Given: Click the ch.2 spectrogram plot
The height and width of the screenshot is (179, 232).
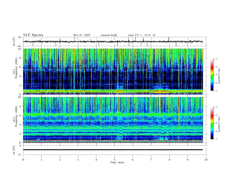Looking at the screenshot, I should point(113,120).
